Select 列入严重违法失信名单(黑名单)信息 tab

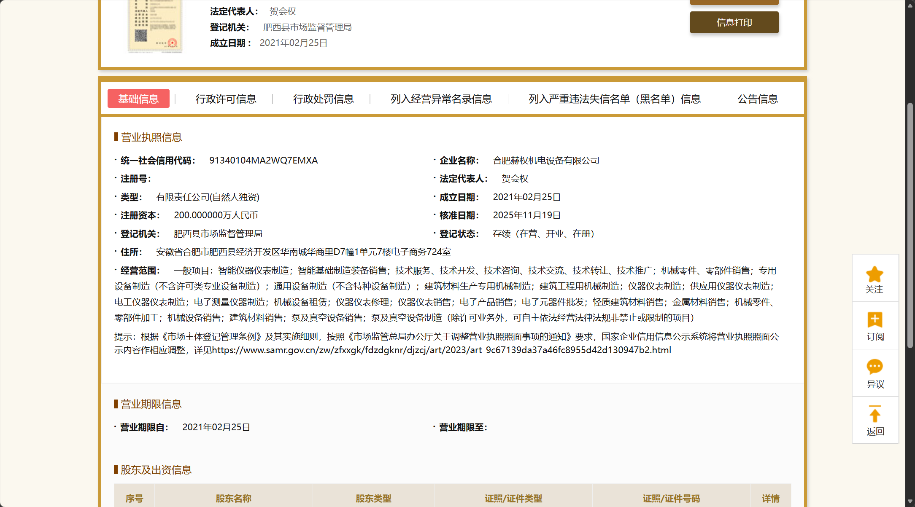pyautogui.click(x=614, y=99)
